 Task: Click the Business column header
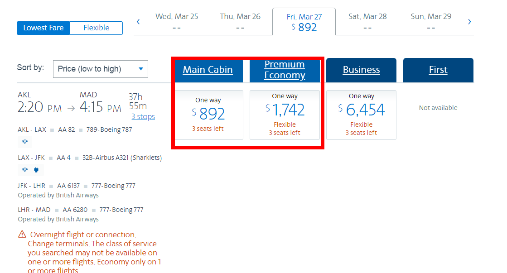(x=361, y=70)
